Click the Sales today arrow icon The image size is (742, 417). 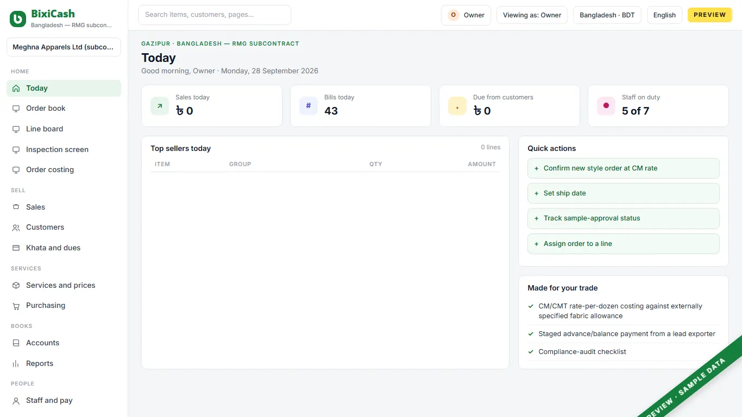160,106
